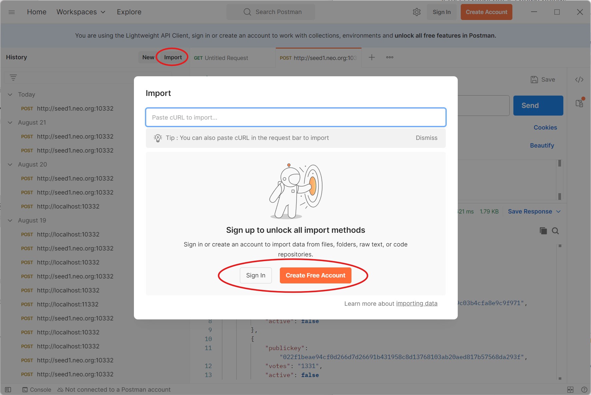Click the 1.79 KB response size
The image size is (591, 395).
(489, 211)
